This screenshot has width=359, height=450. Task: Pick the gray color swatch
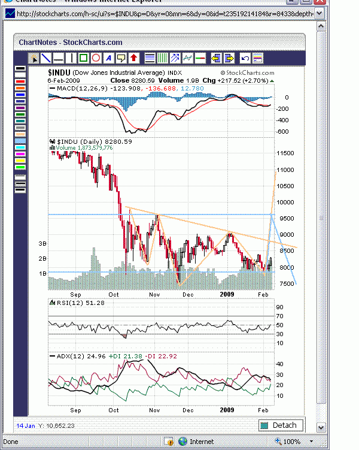click(20, 128)
